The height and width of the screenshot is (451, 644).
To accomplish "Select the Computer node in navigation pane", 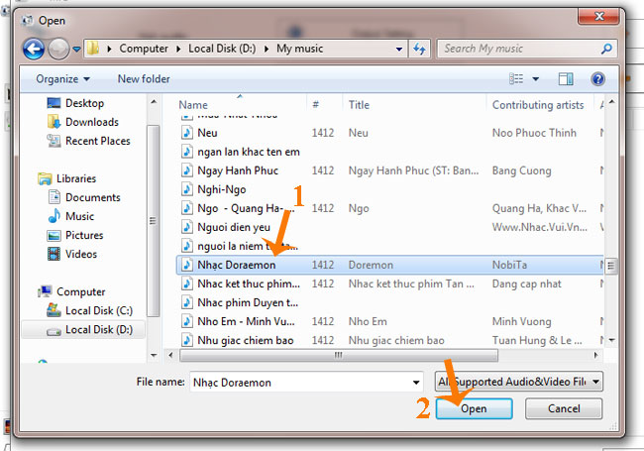I will (71, 291).
